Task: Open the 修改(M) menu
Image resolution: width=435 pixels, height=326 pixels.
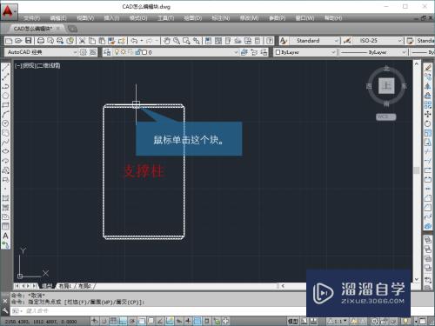Action: 249,18
